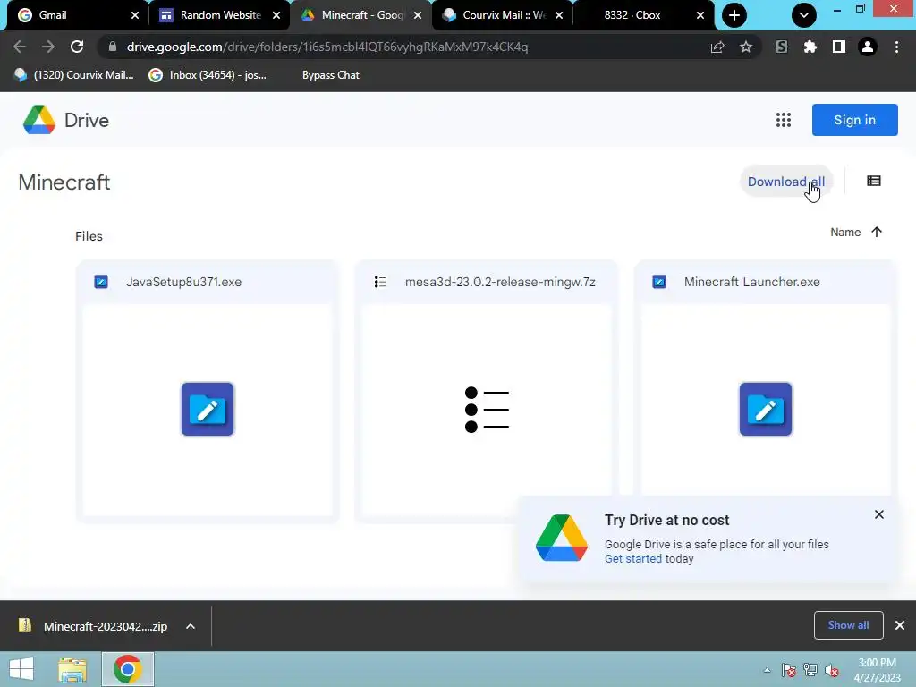Expand options for the Minecraft zip download

pyautogui.click(x=191, y=626)
